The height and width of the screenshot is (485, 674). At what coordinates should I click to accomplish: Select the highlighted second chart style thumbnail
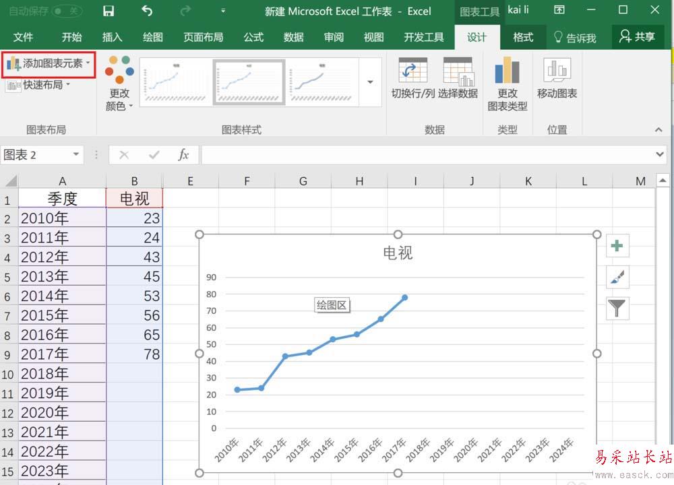[x=249, y=82]
